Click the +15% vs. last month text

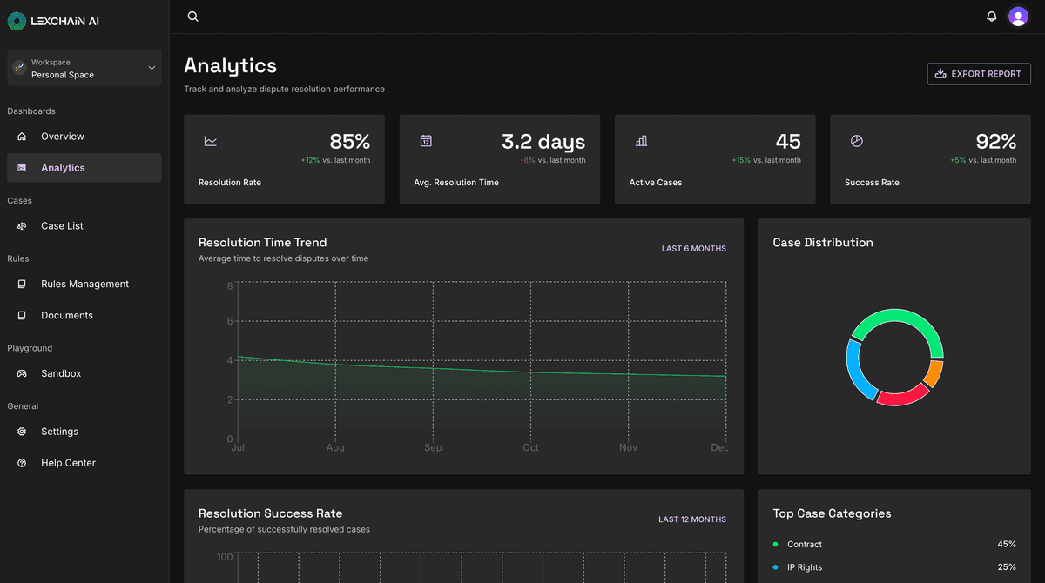(x=766, y=160)
